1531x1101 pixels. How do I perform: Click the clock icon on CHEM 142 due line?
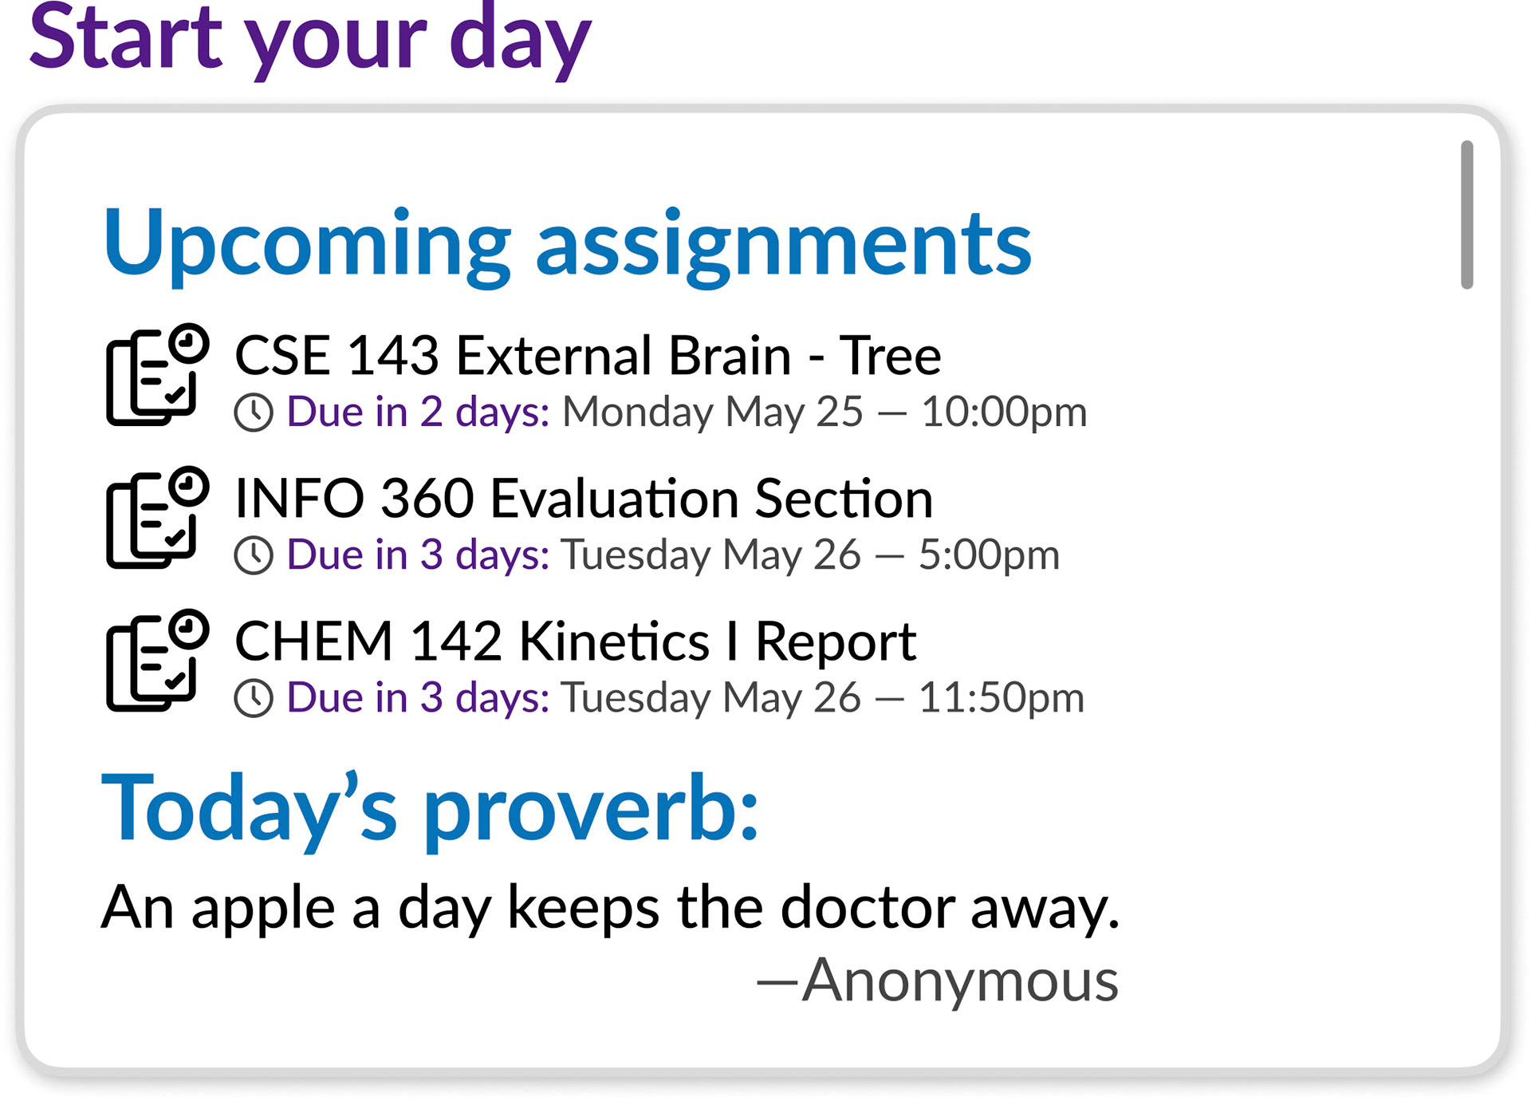[254, 698]
